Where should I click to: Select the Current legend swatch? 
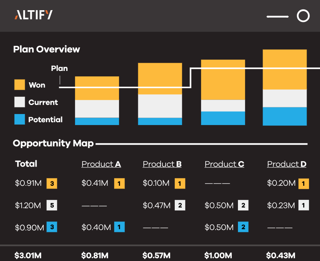click(20, 102)
